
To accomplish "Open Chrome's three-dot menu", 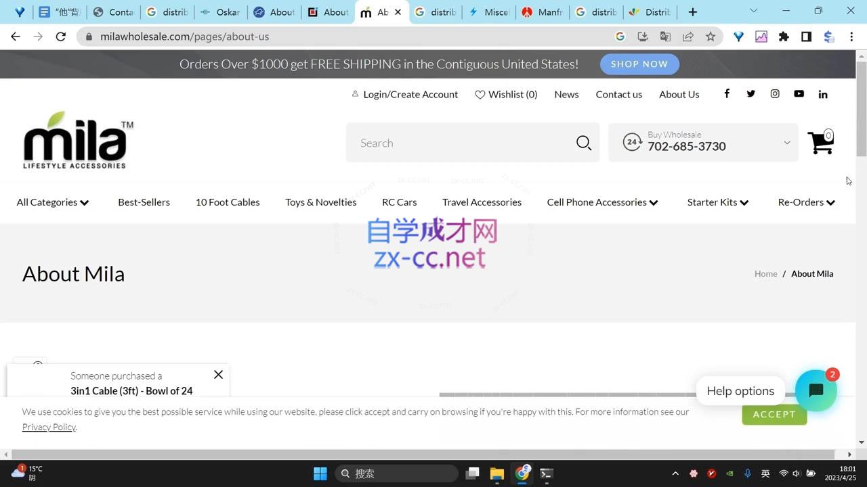I will (x=851, y=37).
